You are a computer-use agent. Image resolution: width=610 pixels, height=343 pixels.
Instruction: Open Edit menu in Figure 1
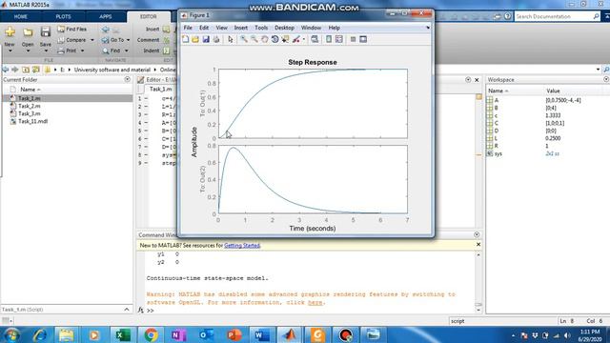pos(204,28)
